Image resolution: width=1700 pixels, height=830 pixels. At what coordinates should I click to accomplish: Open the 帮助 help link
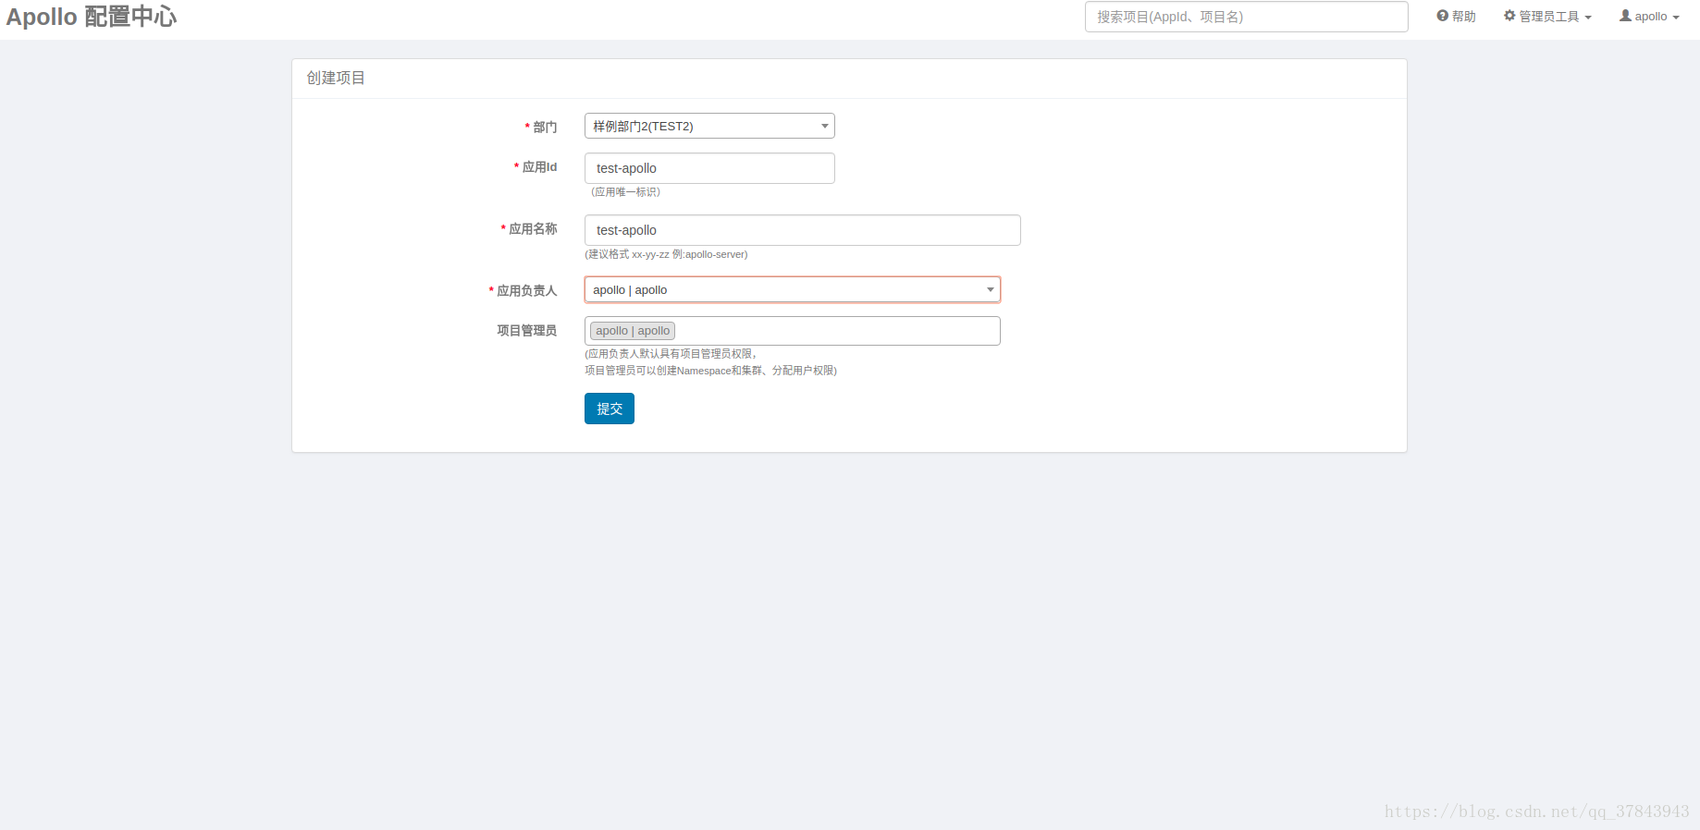[x=1456, y=17]
